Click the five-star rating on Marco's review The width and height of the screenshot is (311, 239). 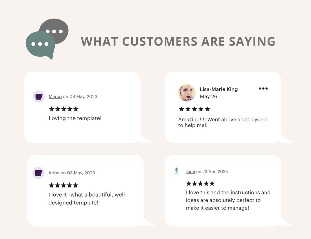point(64,109)
